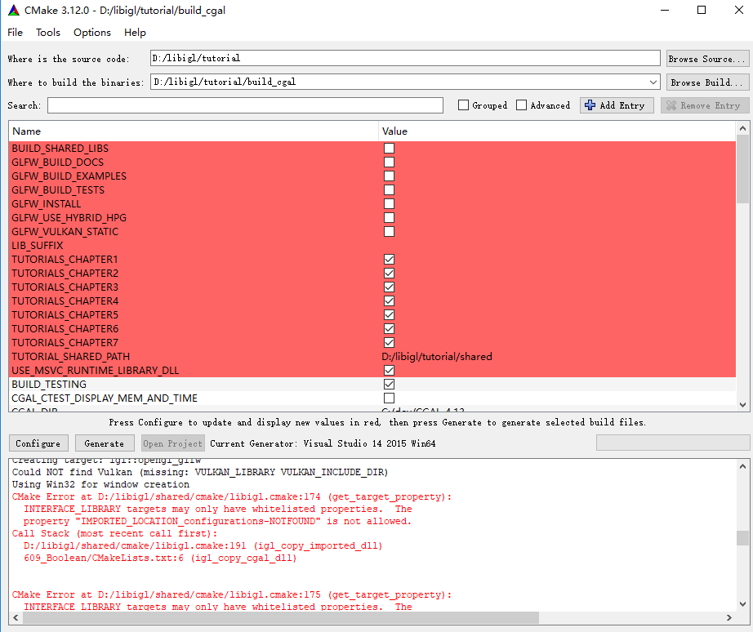Disable the BUILD_TESTING checkbox

tap(389, 384)
